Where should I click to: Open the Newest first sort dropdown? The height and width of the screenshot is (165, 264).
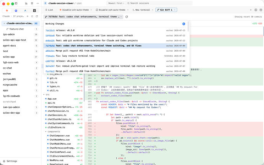pos(116,3)
